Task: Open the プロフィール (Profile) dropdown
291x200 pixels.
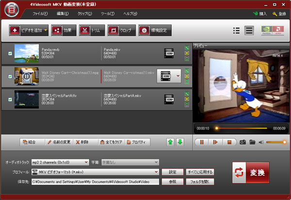Action: (95, 172)
